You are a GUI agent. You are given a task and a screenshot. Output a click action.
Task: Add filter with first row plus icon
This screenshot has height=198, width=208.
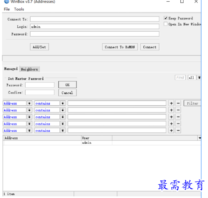[x=171, y=103]
